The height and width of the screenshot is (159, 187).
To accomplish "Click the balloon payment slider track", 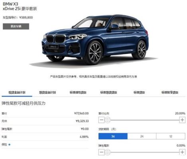I will point(145,152).
